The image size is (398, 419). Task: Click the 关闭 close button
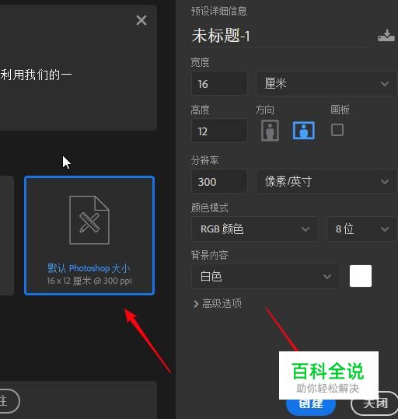375,403
